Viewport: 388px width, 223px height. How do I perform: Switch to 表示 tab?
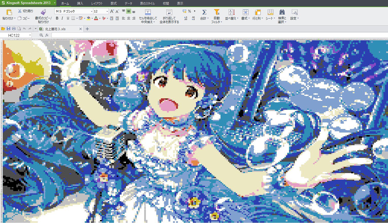pos(180,4)
